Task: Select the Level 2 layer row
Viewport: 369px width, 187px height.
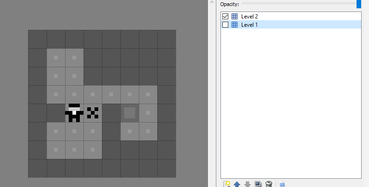Action: [291, 17]
